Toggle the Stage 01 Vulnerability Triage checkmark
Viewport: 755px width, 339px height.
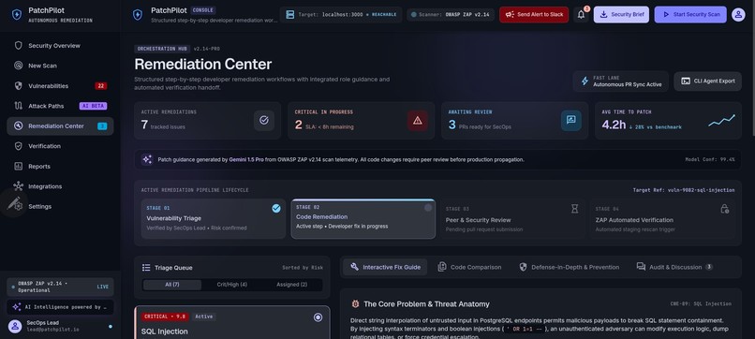[276, 208]
